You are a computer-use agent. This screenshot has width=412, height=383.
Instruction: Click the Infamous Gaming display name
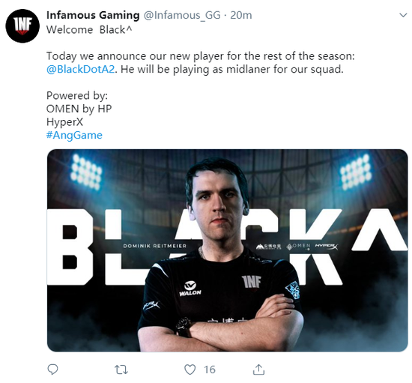coord(93,15)
